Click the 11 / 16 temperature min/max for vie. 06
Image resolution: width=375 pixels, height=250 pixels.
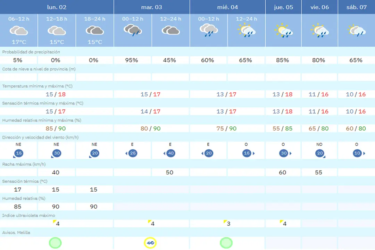click(x=318, y=94)
